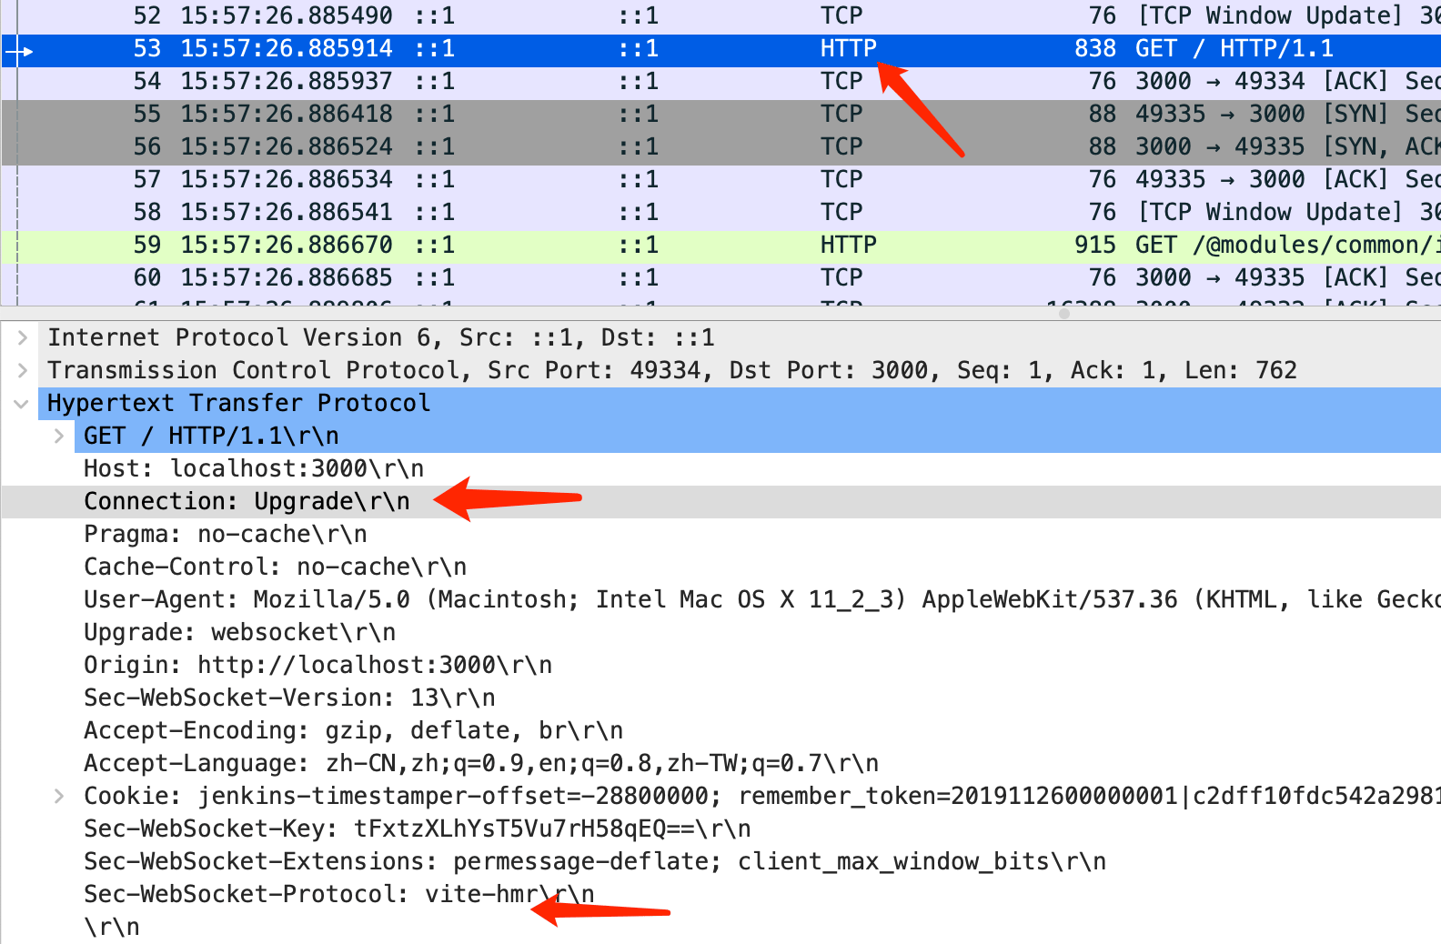Select packet 57 TCP ACK row

pyautogui.click(x=720, y=180)
